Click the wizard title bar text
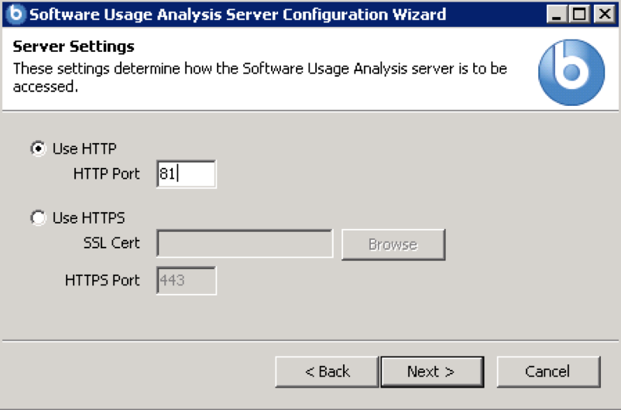This screenshot has height=410, width=621. [237, 14]
